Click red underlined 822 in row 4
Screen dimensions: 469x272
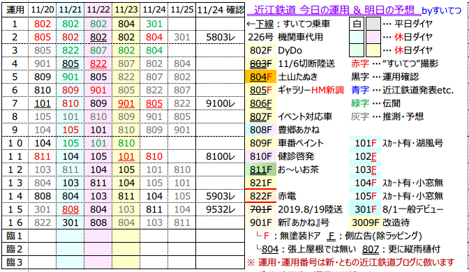tap(98, 63)
